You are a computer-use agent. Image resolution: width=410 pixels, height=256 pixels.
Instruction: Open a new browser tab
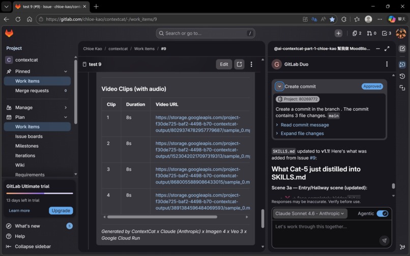tap(96, 7)
